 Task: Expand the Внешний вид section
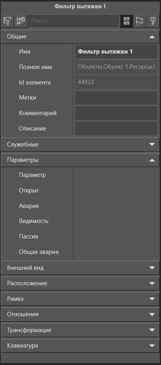pyautogui.click(x=152, y=268)
